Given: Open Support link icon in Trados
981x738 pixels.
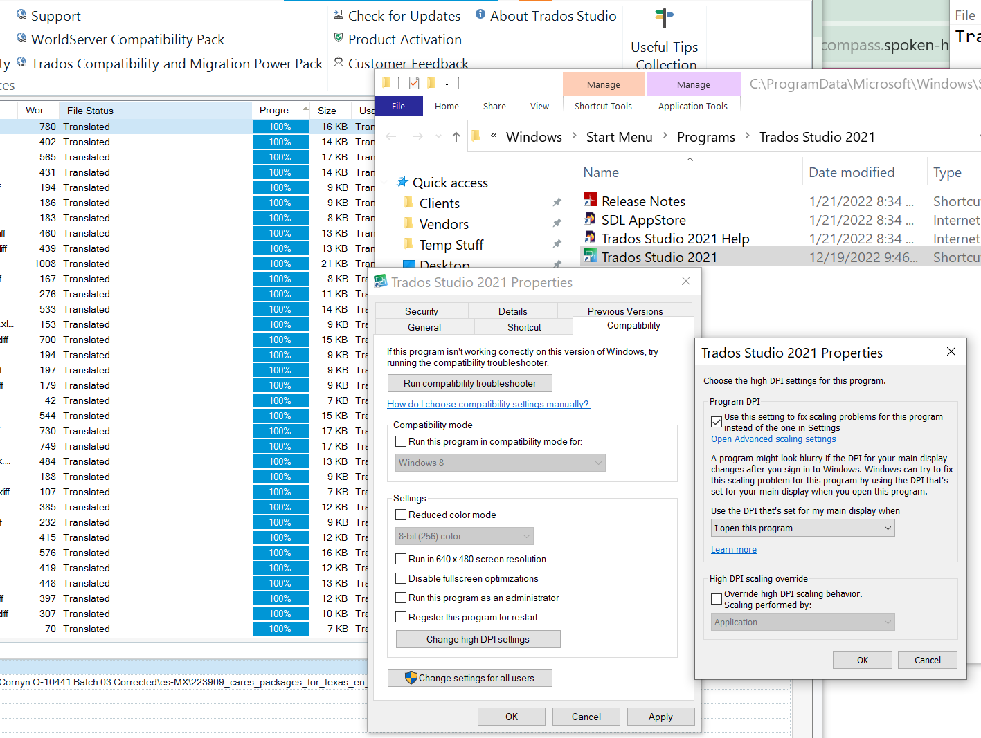Looking at the screenshot, I should pos(21,15).
